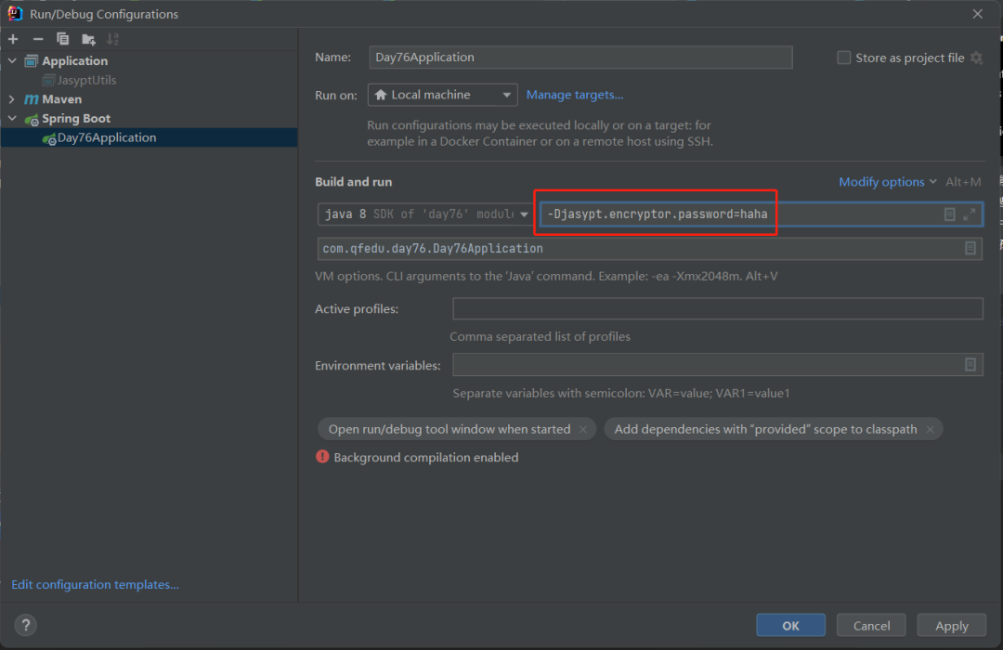Select JasyptUtils configuration in the tree

[x=86, y=80]
